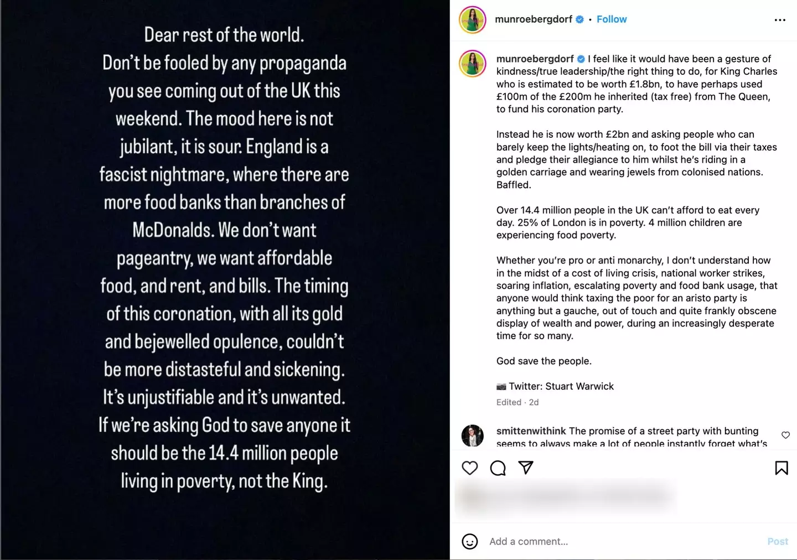Open munroebergdorf profile from header username
The width and height of the screenshot is (797, 560).
click(x=534, y=19)
